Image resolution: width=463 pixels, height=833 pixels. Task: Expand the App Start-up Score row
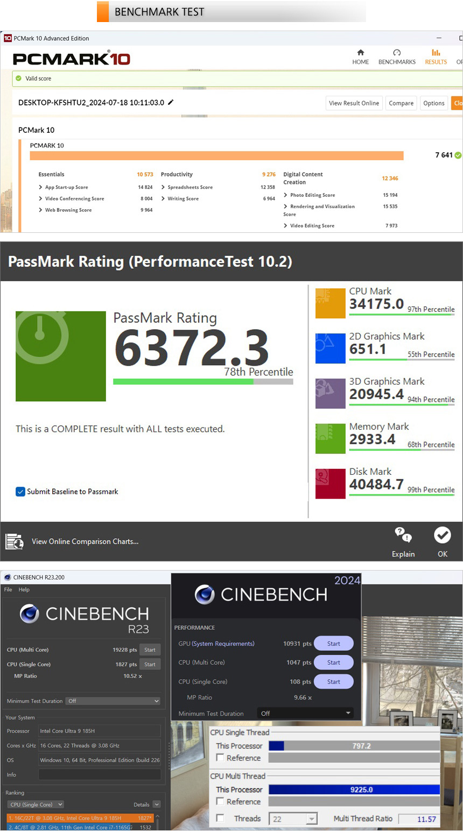40,187
